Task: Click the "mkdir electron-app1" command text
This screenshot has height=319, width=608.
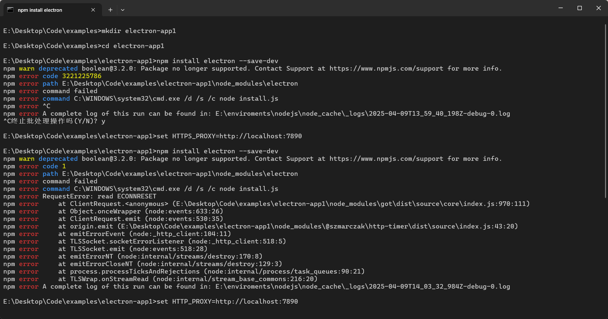Action: pyautogui.click(x=139, y=31)
